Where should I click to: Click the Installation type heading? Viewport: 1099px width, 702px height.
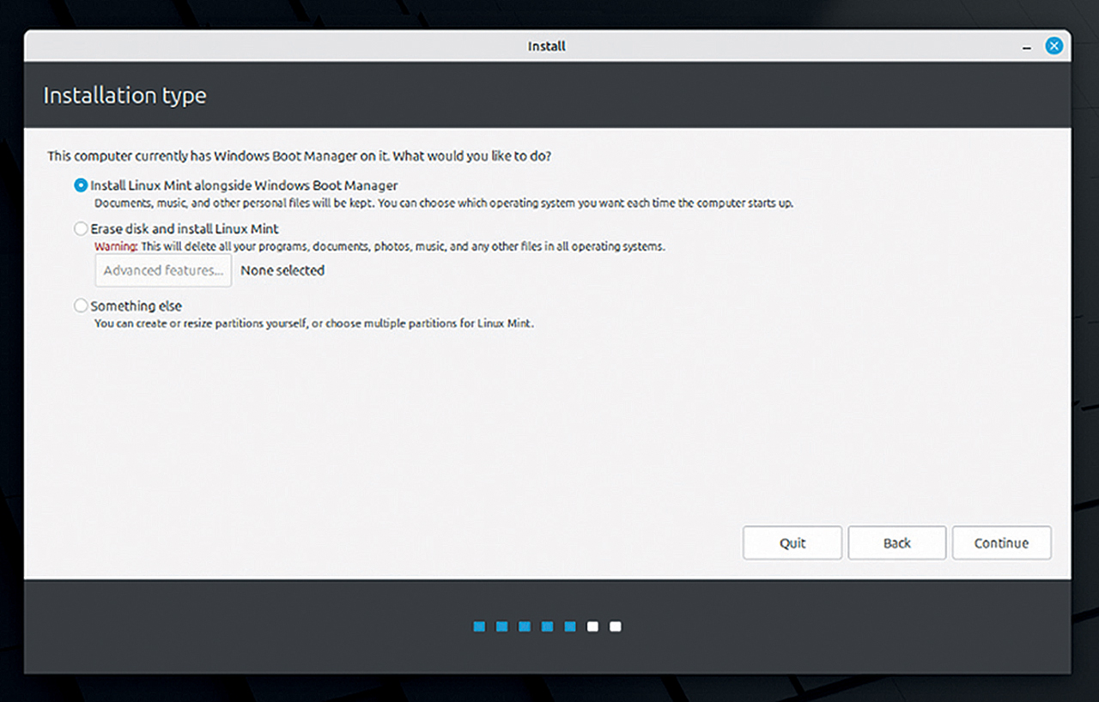(x=124, y=95)
